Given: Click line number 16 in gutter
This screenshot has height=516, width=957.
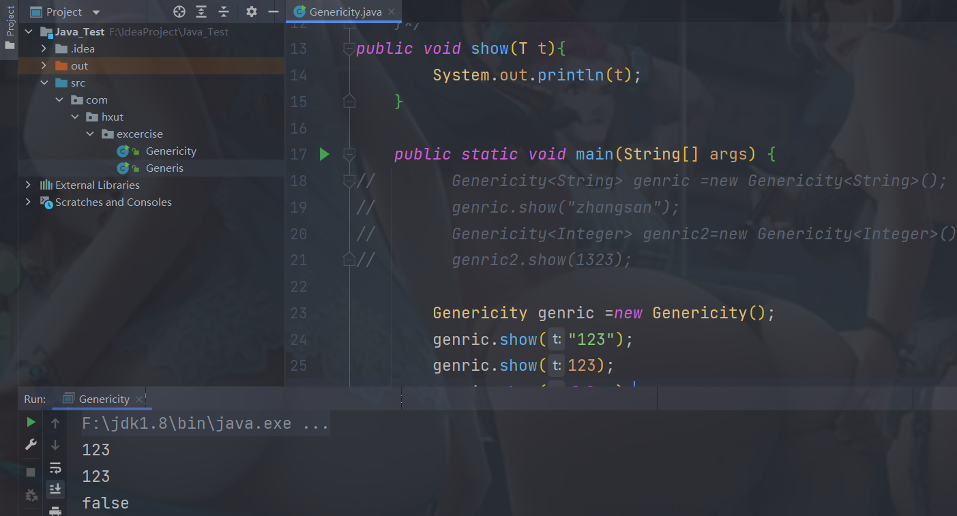Looking at the screenshot, I should pyautogui.click(x=299, y=128).
